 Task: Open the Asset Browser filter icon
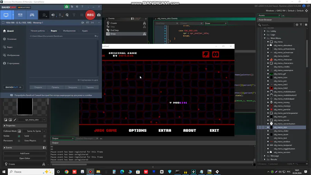301,25
